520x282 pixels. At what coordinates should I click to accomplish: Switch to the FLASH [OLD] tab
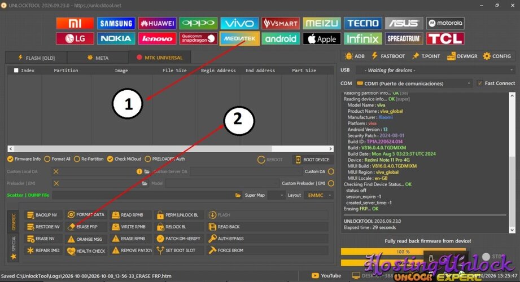(36, 58)
